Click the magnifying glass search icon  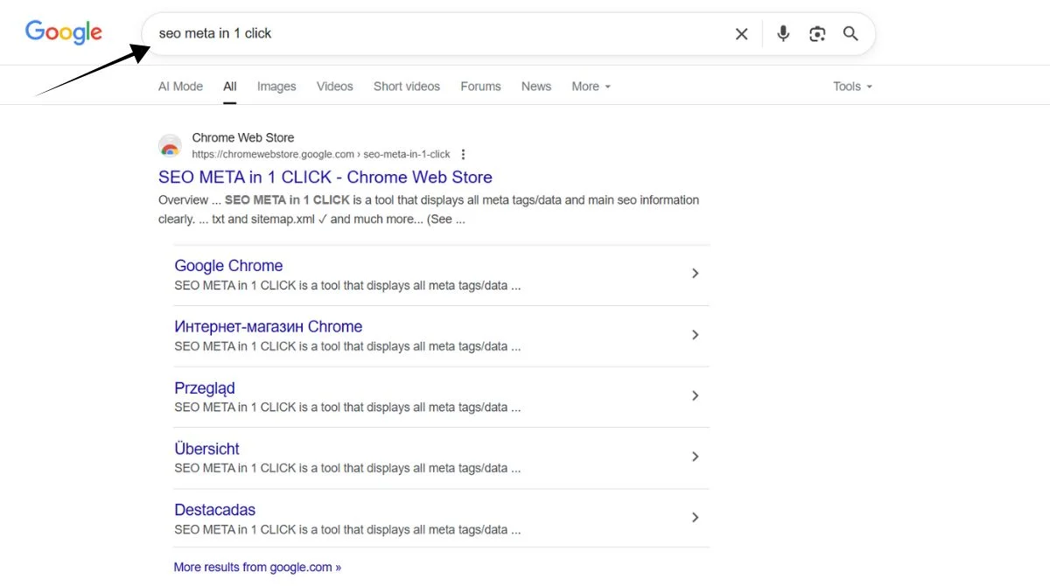(850, 34)
